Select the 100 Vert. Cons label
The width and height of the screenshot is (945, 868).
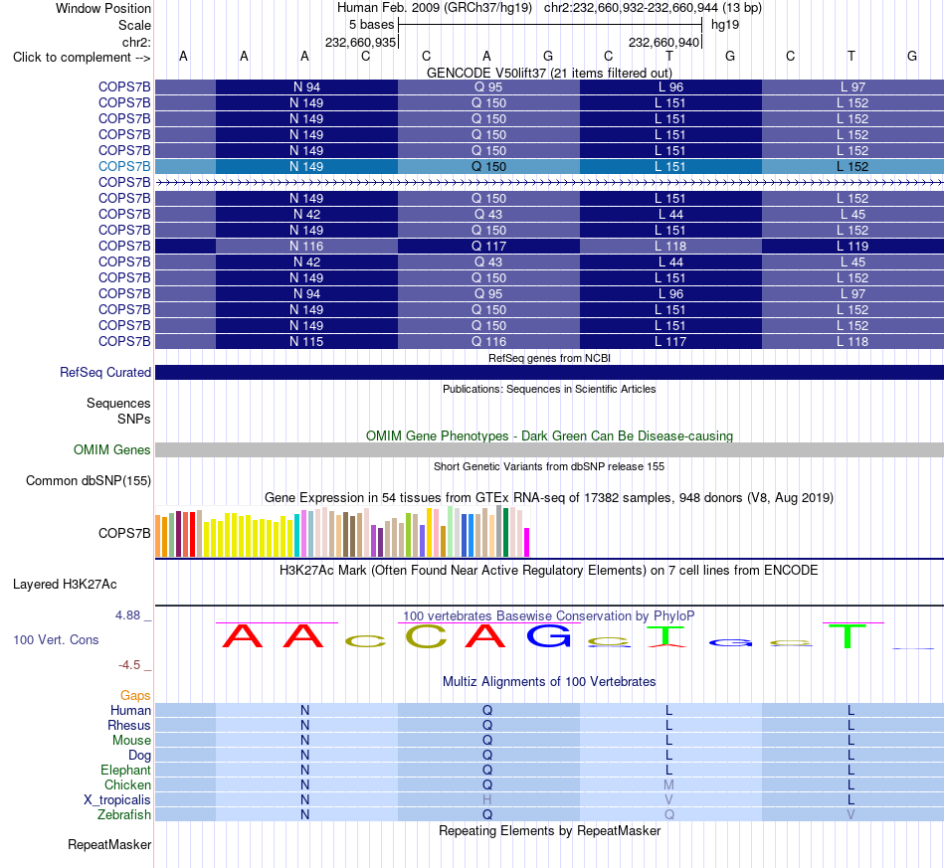point(56,639)
